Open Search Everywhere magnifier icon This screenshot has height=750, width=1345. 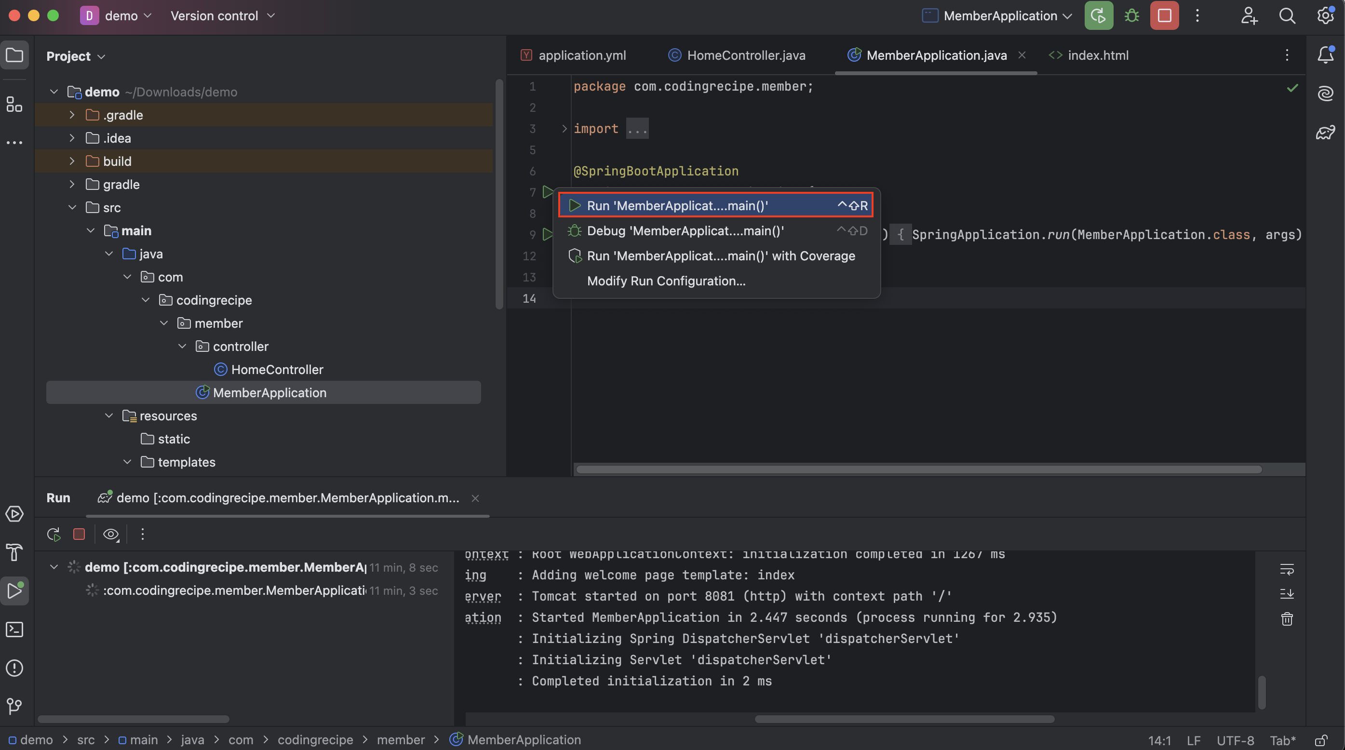(x=1287, y=15)
